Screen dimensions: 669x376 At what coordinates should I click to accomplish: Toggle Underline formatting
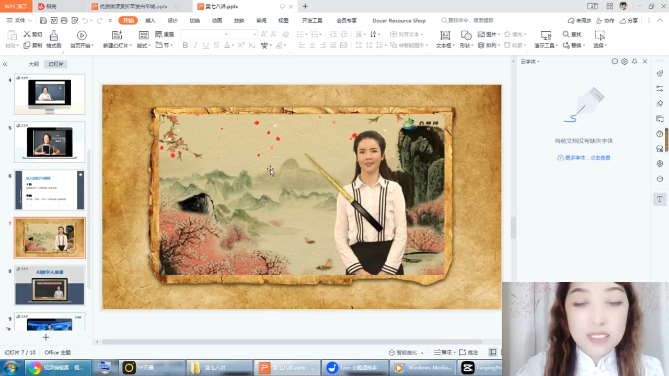[x=206, y=45]
